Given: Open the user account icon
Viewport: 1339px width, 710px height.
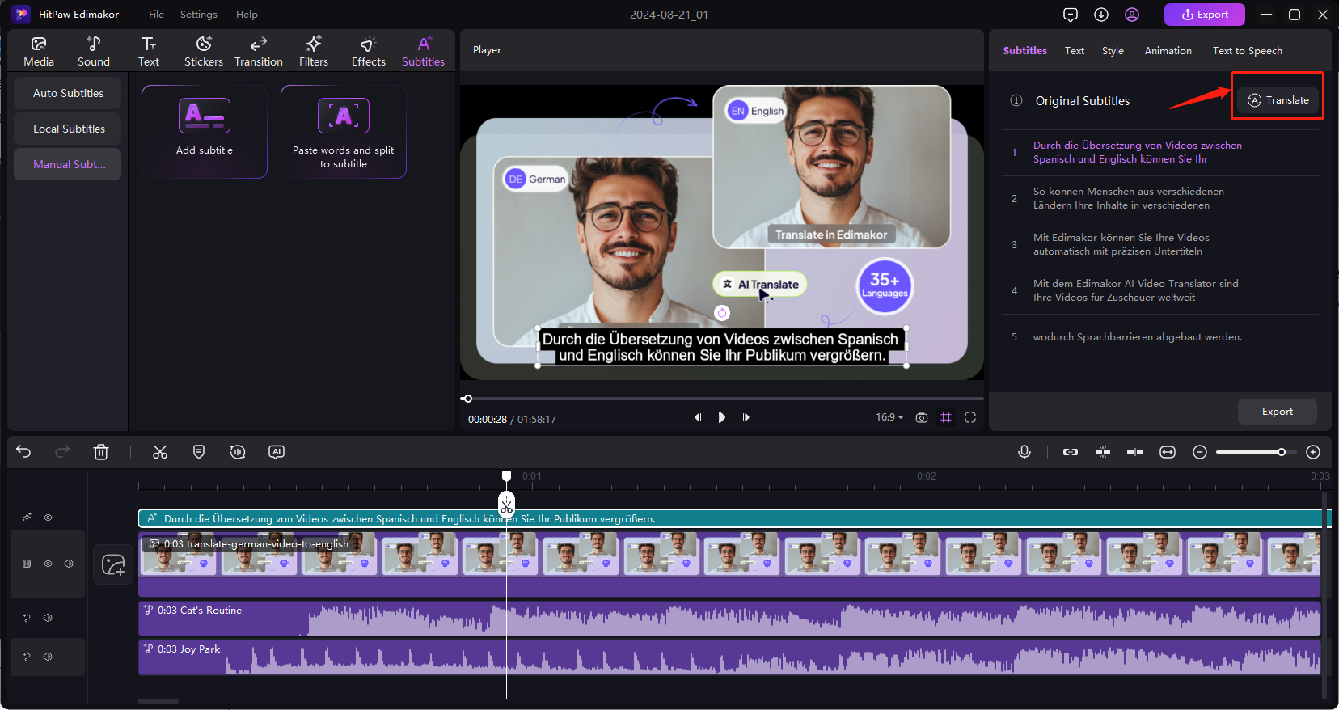Looking at the screenshot, I should point(1132,15).
